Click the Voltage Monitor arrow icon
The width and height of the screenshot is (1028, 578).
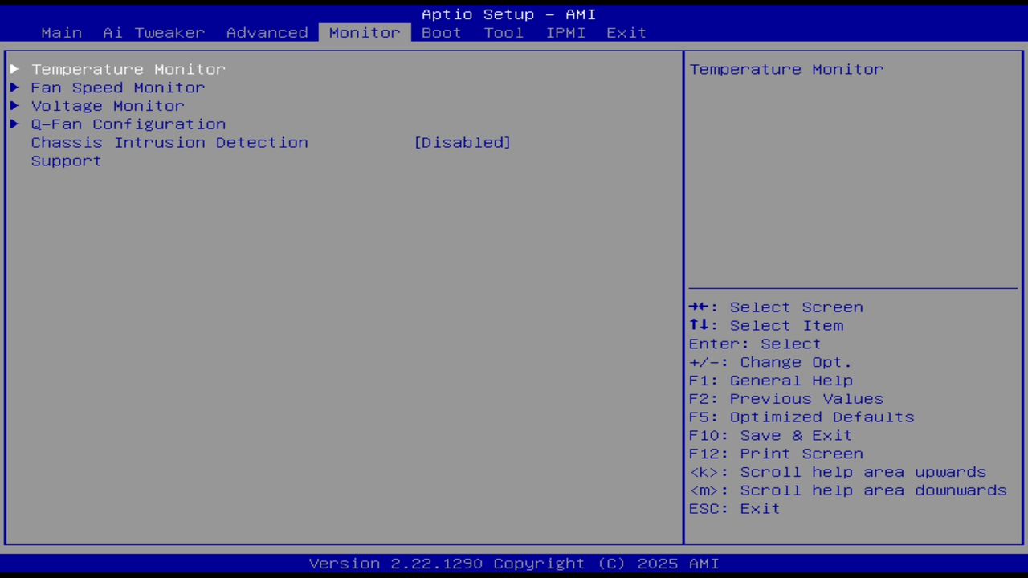tap(14, 105)
